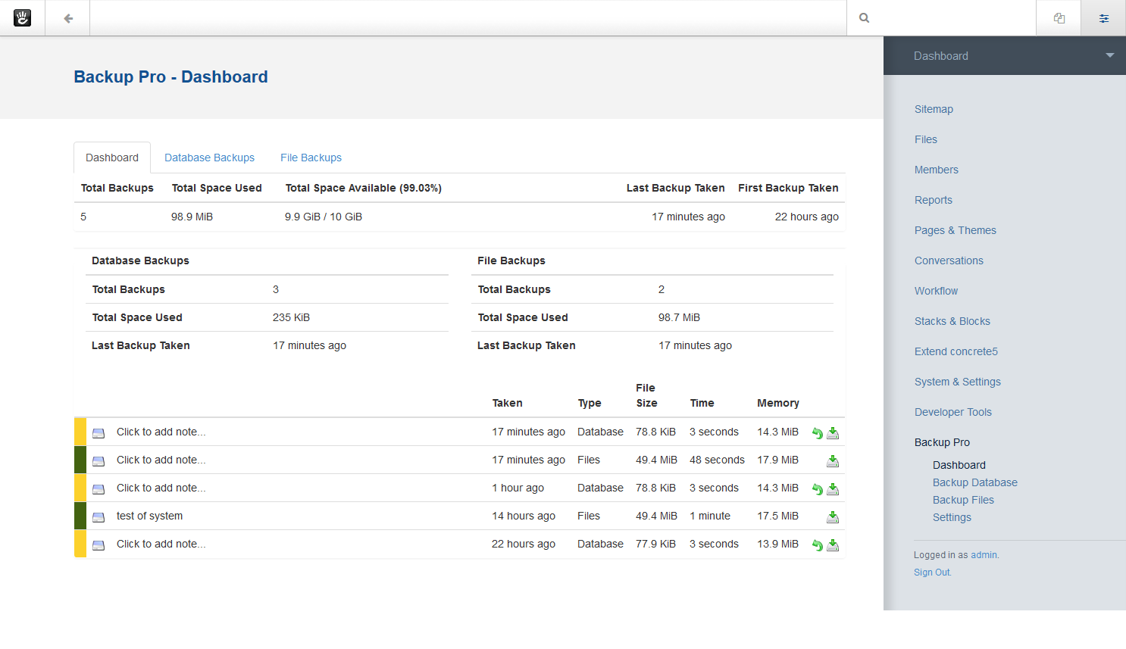Click the search magnifier icon
Screen dimensions: 1126x649
point(864,18)
